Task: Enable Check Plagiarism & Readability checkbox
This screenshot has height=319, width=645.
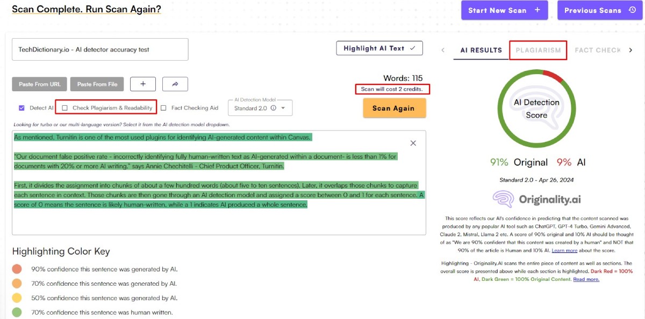Action: tap(65, 108)
